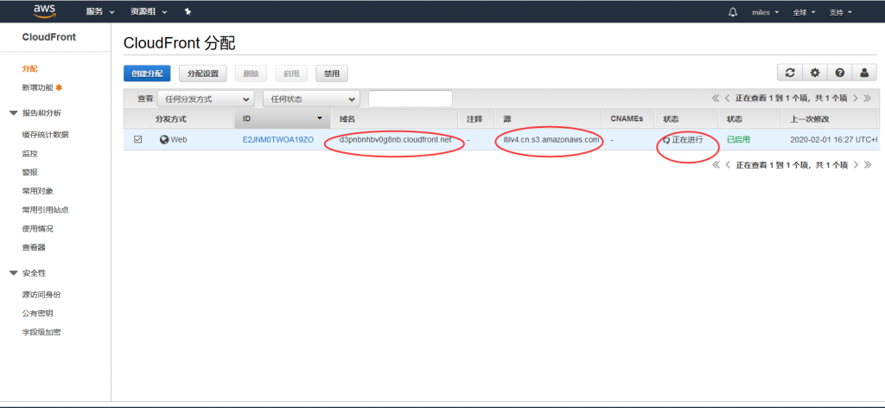This screenshot has height=408, width=885.
Task: Open table settings gear icon
Action: pos(814,73)
